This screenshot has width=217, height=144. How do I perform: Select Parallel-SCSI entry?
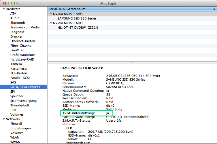[x=20, y=78]
